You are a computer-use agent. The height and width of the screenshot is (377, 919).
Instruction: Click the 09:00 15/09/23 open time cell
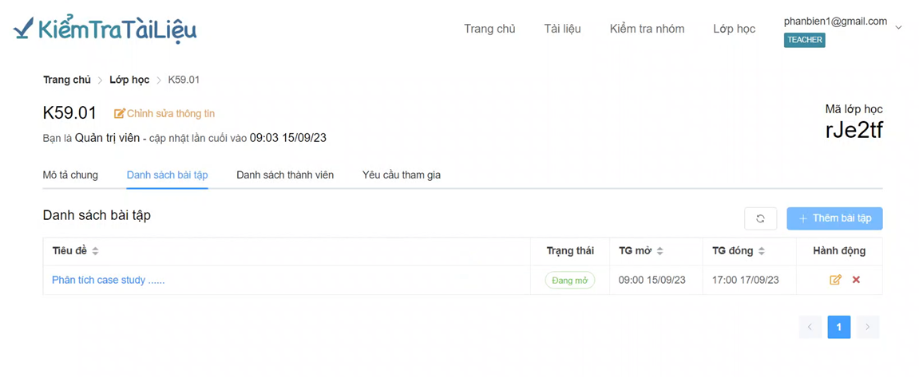click(x=652, y=280)
